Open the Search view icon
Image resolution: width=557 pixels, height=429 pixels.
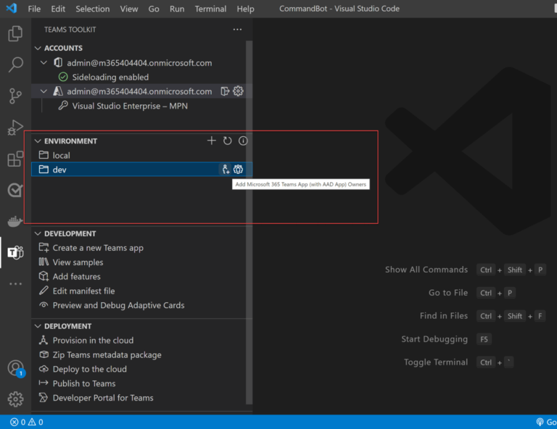[x=15, y=65]
